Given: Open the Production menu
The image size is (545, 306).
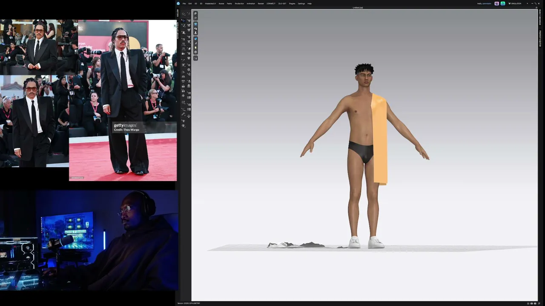Looking at the screenshot, I should coord(239,3).
